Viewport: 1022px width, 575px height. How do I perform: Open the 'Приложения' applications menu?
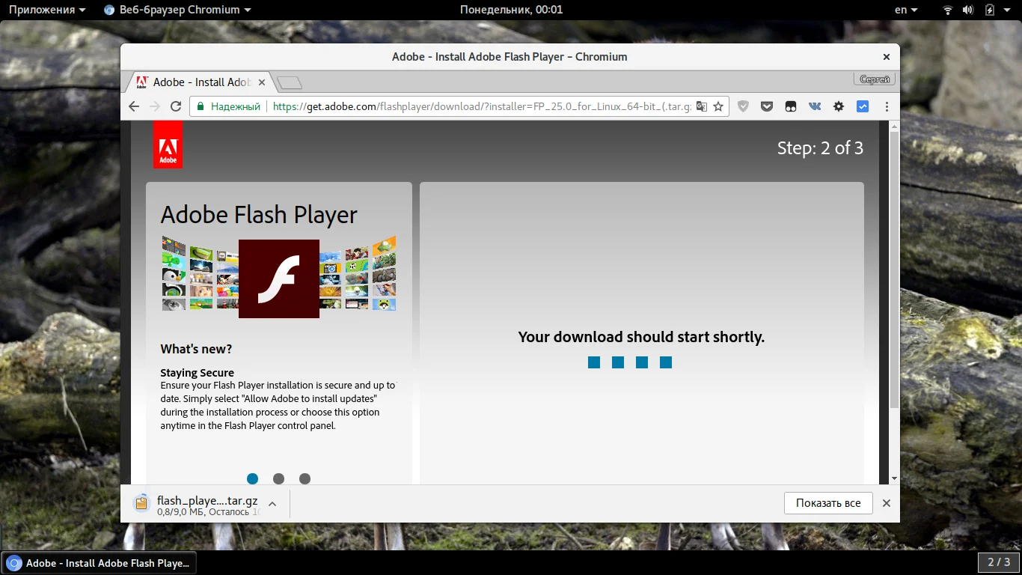pos(47,10)
